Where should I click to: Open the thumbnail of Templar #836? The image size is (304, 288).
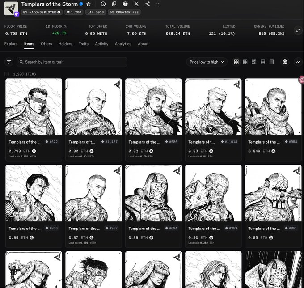click(34, 193)
